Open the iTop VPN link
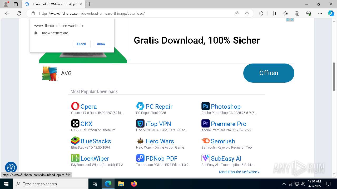 158,124
